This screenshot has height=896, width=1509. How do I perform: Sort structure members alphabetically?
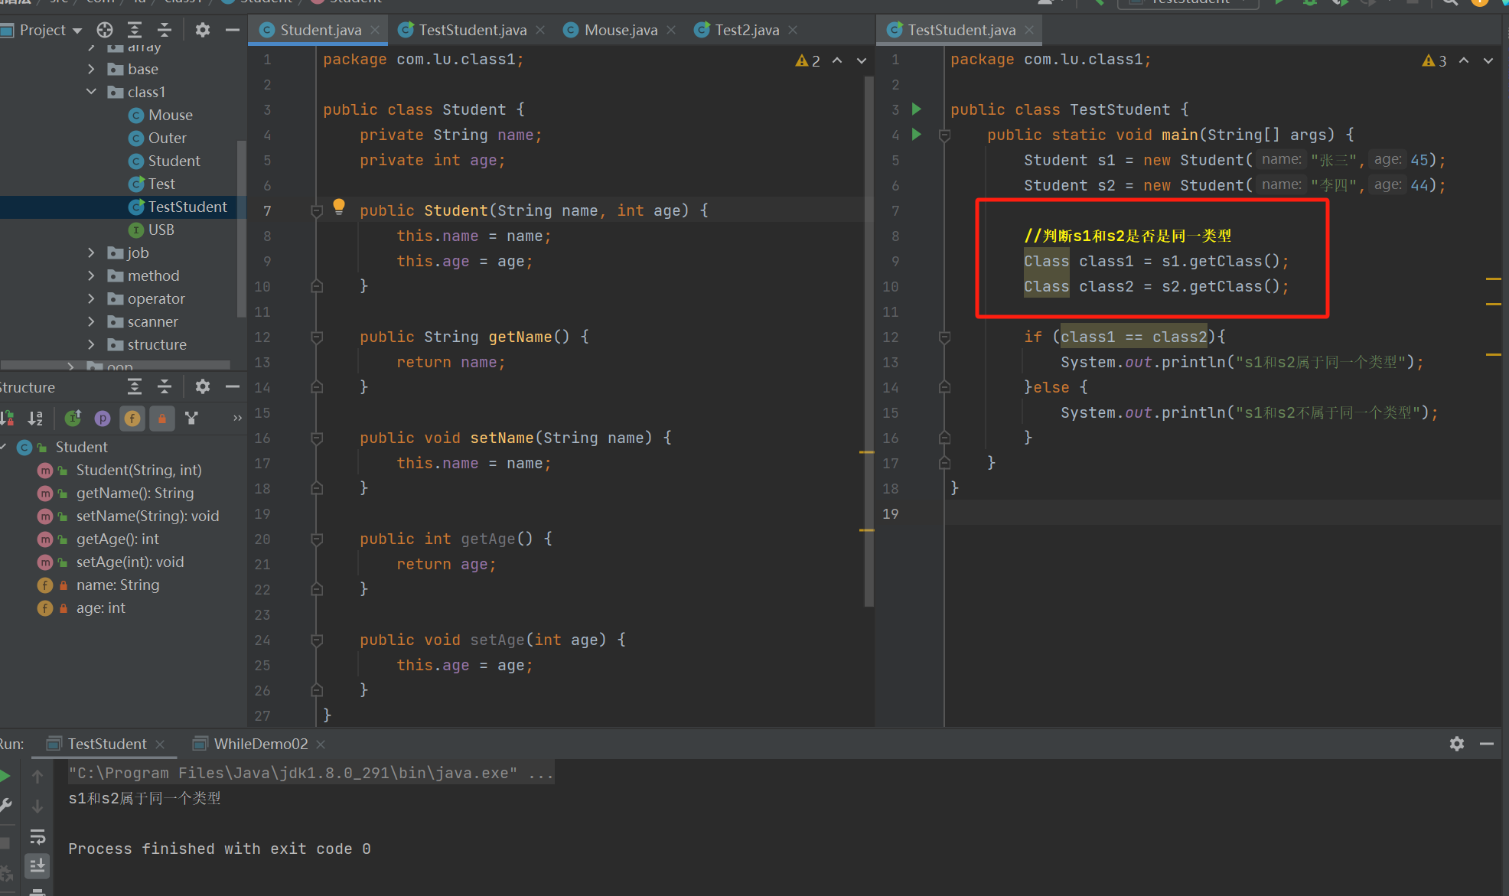(x=35, y=418)
